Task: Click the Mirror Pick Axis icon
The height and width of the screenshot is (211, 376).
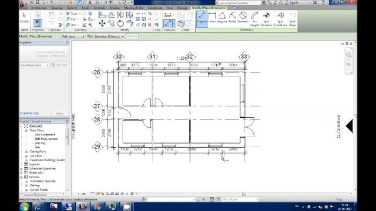Action: pos(120,15)
